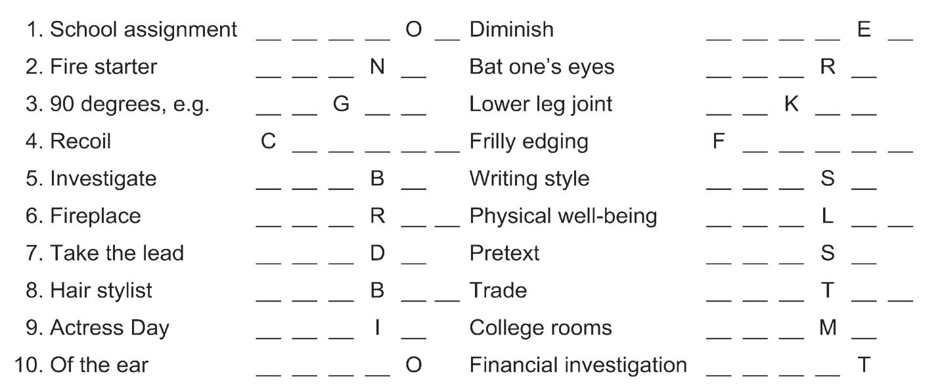942x391 pixels.
Task: Click the letter T in 'Trade' row
Action: pyautogui.click(x=828, y=290)
